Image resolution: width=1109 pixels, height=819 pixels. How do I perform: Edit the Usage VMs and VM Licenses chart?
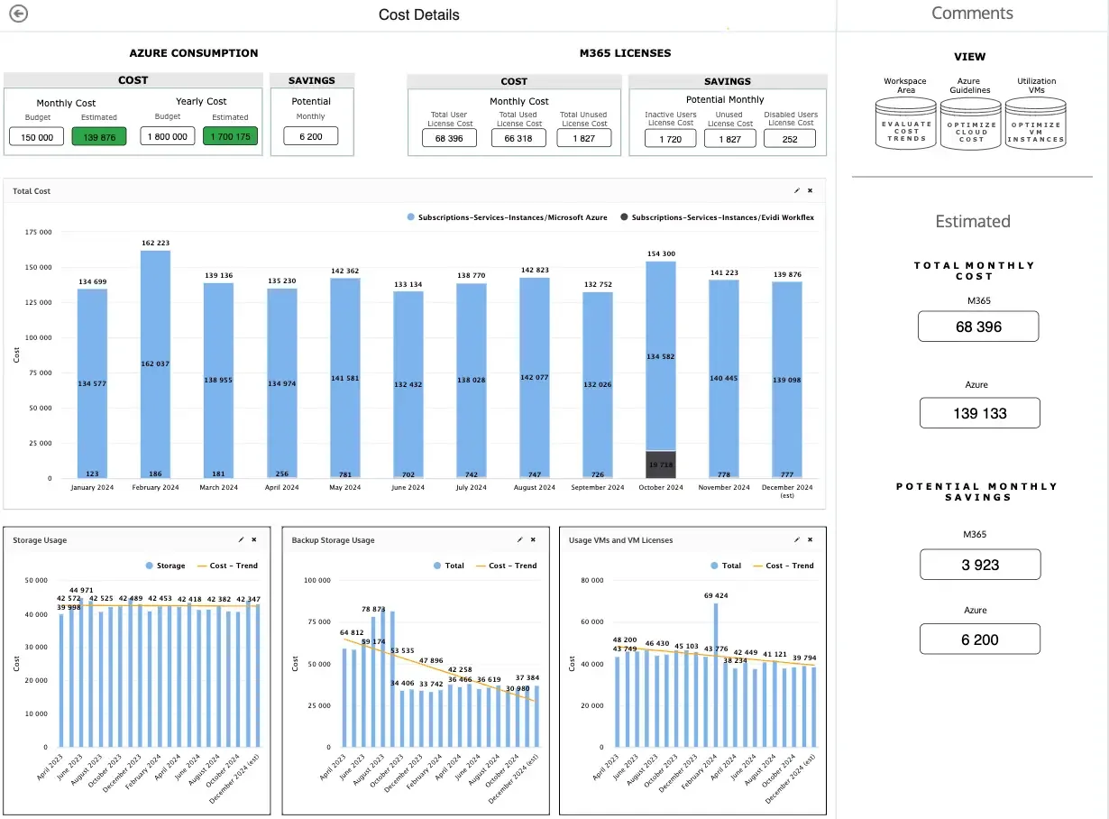coord(797,539)
